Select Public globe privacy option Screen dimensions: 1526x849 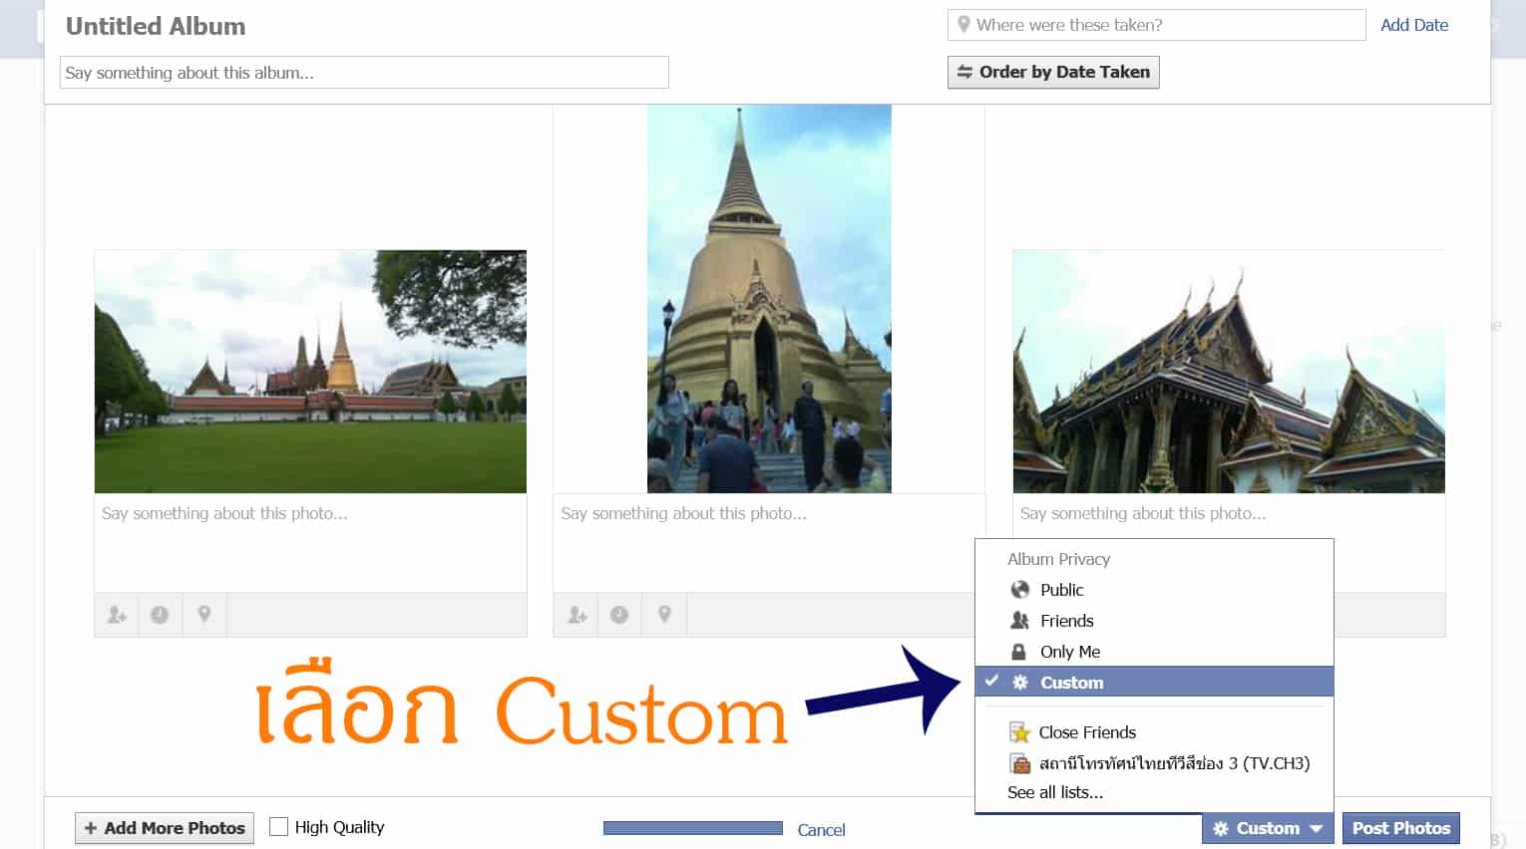(x=1061, y=590)
